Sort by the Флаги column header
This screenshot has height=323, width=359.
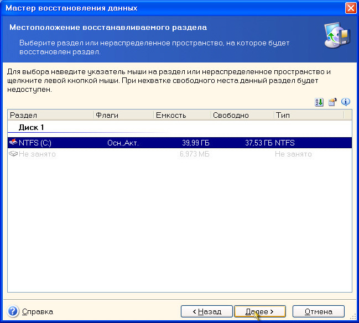[x=124, y=115]
